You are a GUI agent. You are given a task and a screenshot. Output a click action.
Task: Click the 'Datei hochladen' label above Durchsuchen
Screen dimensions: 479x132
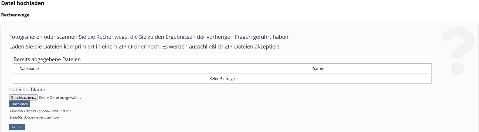pos(28,90)
